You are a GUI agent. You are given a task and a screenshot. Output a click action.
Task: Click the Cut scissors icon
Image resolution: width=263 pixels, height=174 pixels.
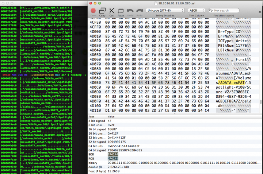pos(111,11)
